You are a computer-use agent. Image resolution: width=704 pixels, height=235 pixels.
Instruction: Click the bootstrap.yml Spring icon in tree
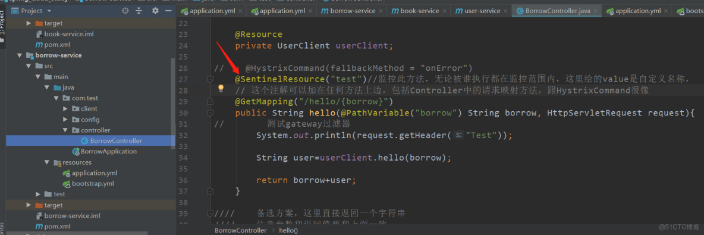[66, 184]
